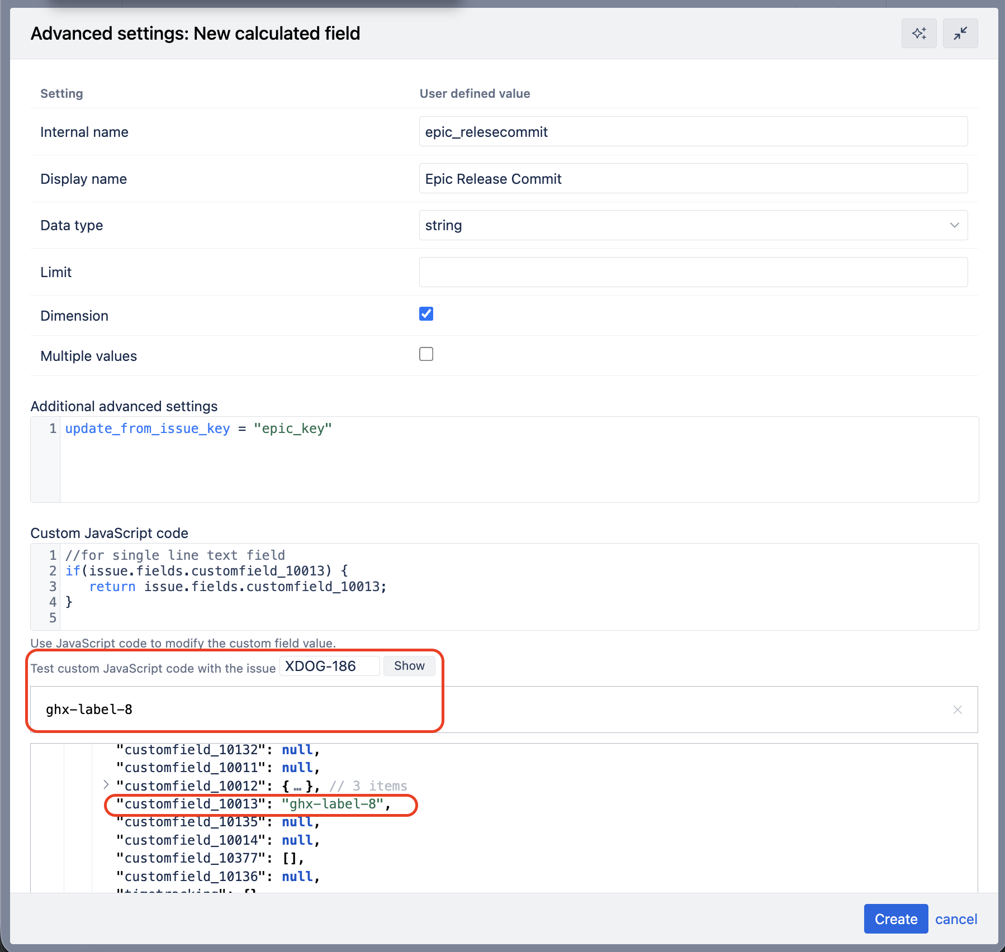
Task: Open the Data type dropdown
Action: [x=693, y=225]
